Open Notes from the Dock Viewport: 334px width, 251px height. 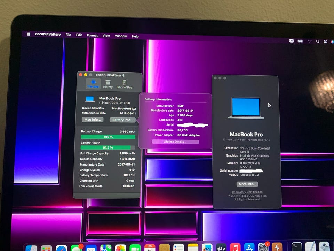pyautogui.click(x=193, y=248)
